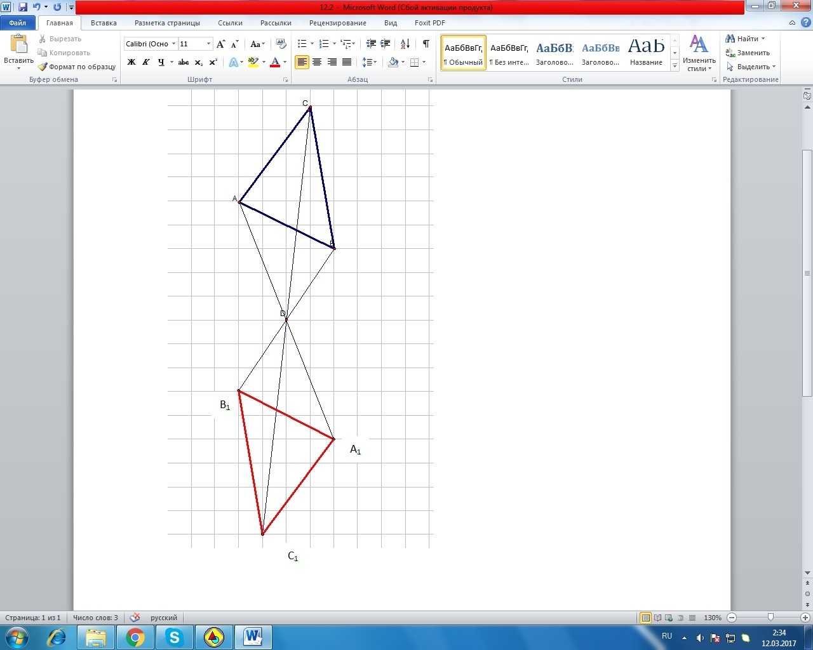Image resolution: width=813 pixels, height=650 pixels.
Task: Open the Font dialog launcher (Шрифт)
Action: 286,80
